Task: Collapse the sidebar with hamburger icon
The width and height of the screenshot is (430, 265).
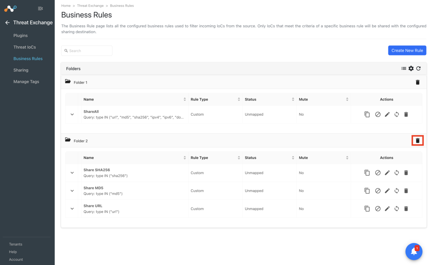Action: [x=40, y=8]
